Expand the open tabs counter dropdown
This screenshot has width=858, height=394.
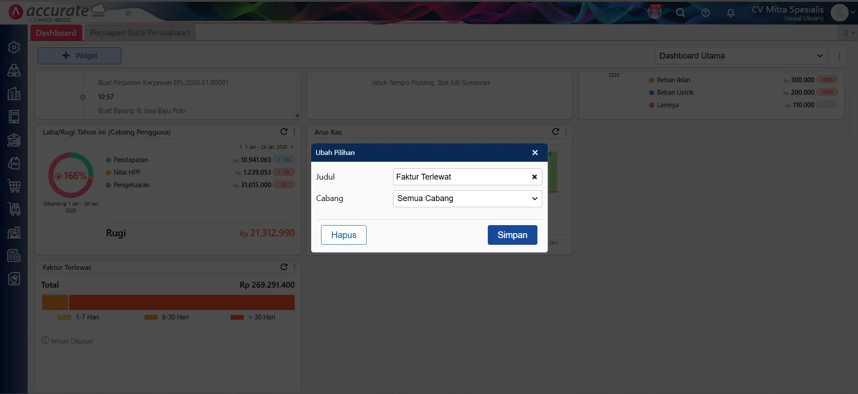pos(849,33)
